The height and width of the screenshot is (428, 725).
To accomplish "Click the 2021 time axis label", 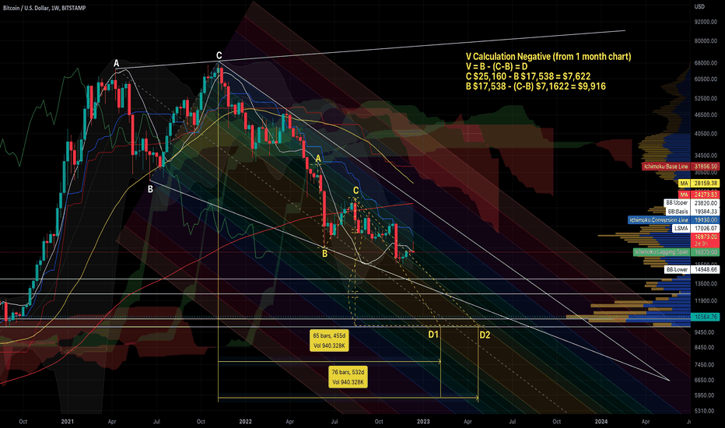I will click(x=68, y=422).
